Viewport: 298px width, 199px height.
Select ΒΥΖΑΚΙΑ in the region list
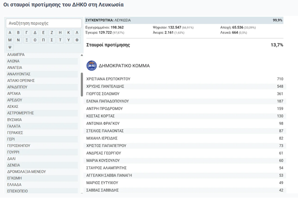(42, 120)
